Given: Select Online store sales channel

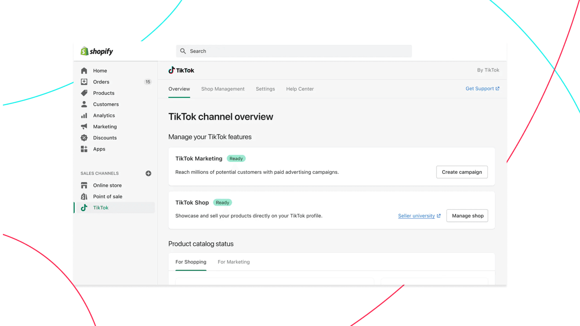Looking at the screenshot, I should (x=107, y=185).
